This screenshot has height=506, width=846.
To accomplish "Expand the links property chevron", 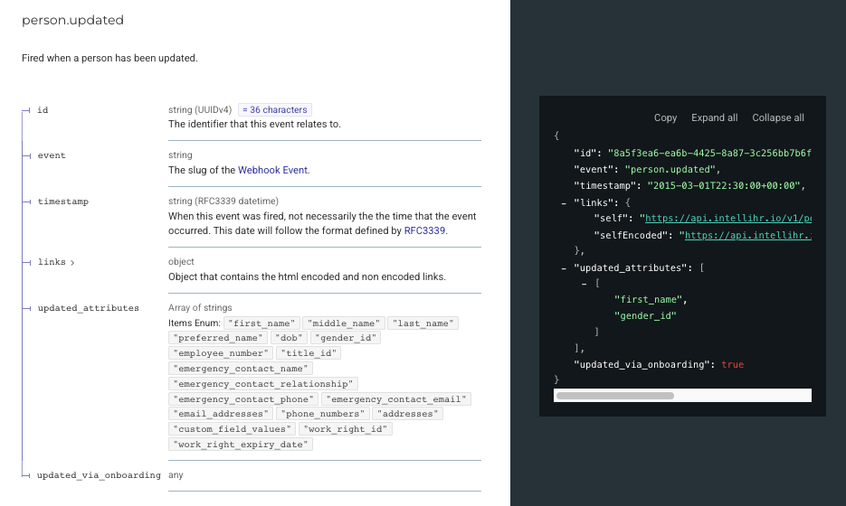I will [x=72, y=262].
